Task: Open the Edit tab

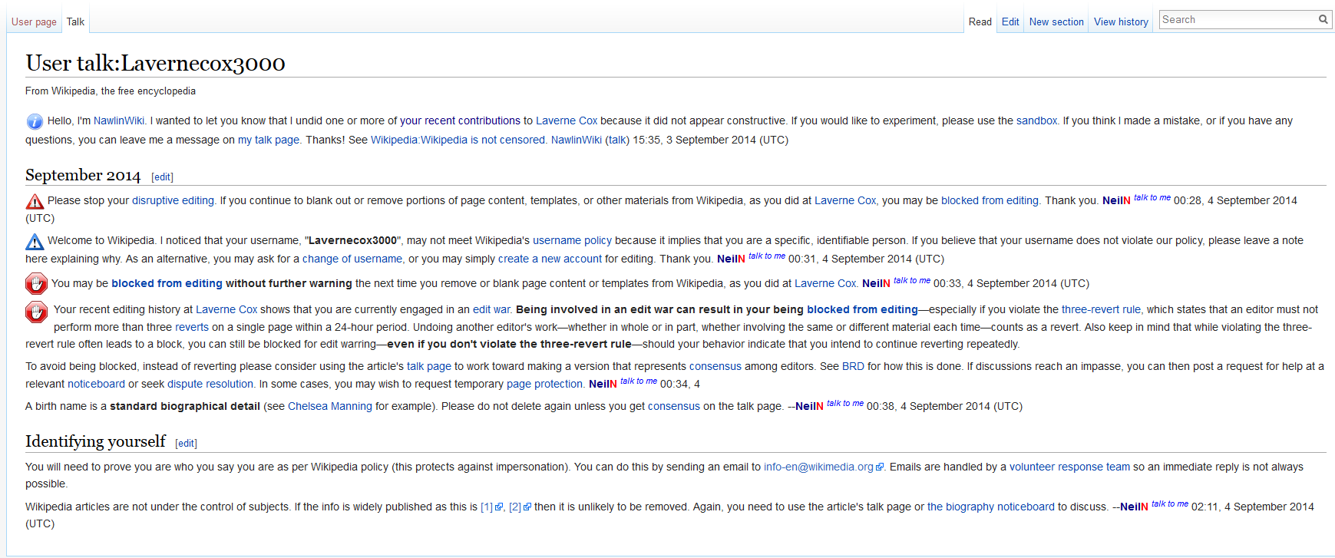Action: [x=1010, y=22]
